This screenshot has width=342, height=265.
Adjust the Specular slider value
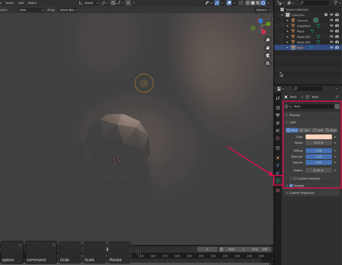(x=319, y=157)
